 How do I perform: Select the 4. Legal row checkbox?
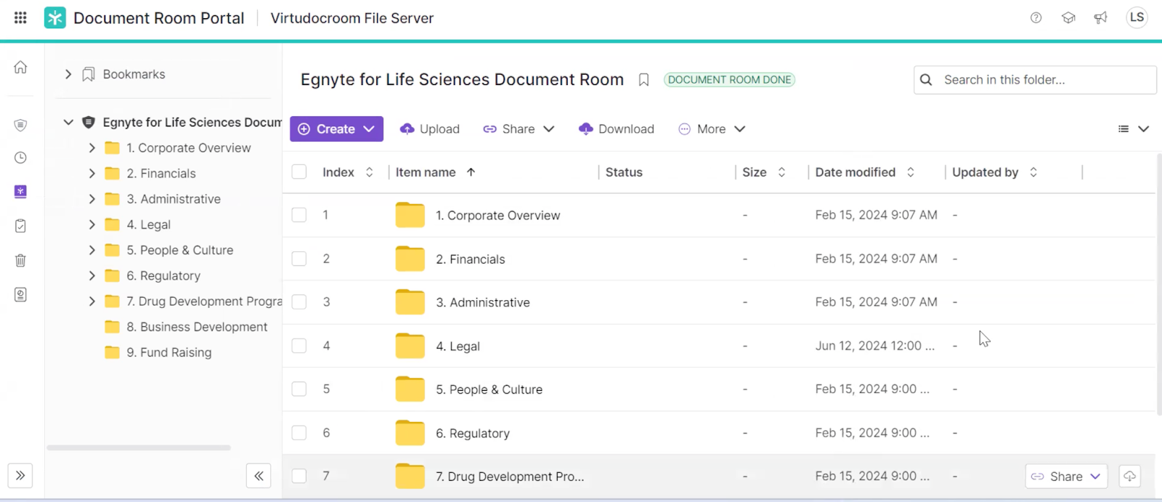pyautogui.click(x=299, y=346)
